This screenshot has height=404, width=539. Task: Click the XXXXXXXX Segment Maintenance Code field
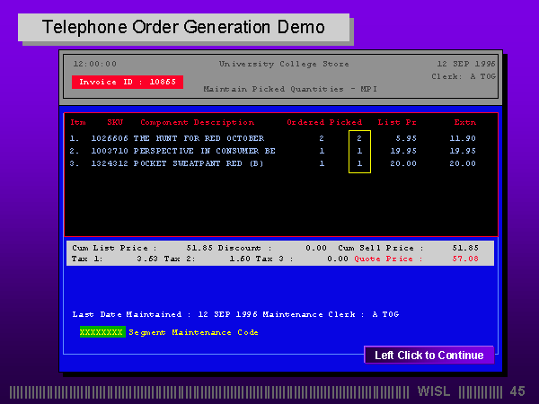click(x=102, y=332)
